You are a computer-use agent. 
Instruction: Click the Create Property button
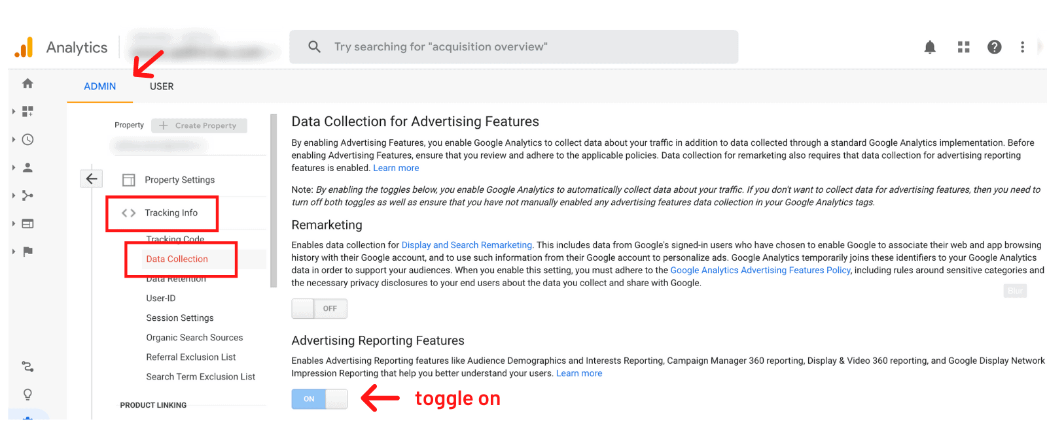point(199,125)
